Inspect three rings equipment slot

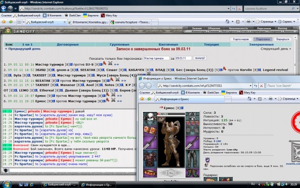(x=192, y=123)
